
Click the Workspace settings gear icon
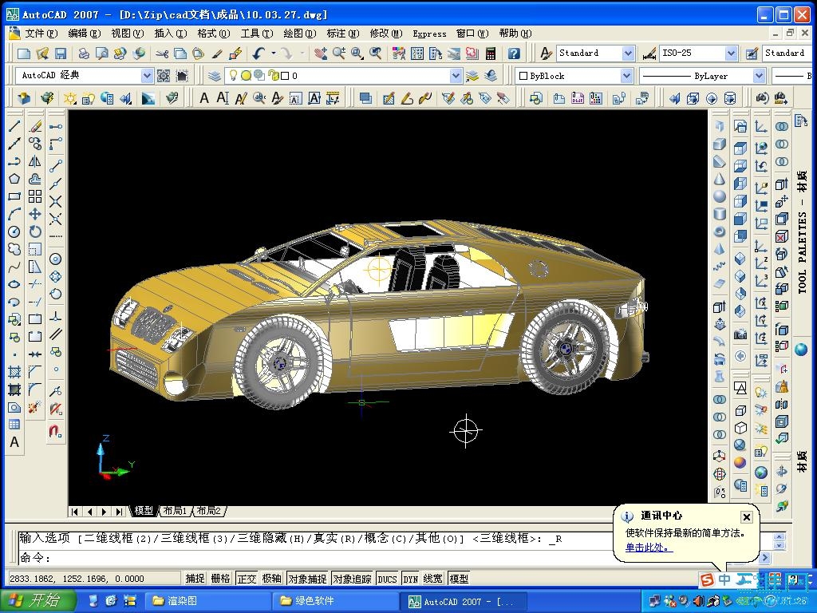[164, 76]
